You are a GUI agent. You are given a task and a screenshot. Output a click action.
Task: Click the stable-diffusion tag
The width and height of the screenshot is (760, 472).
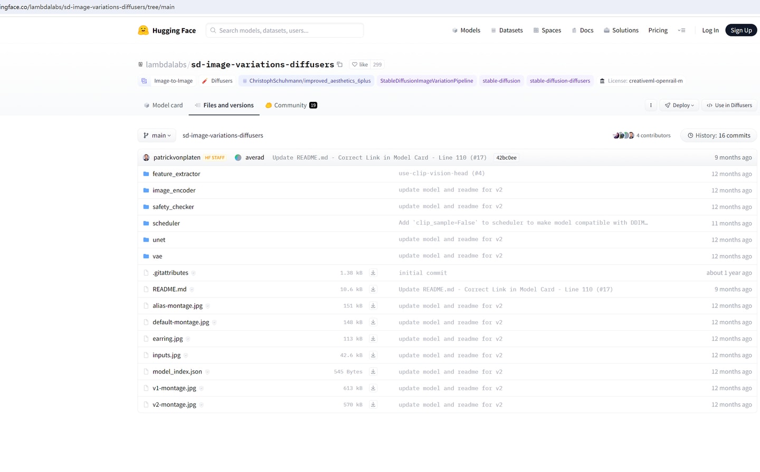(501, 81)
